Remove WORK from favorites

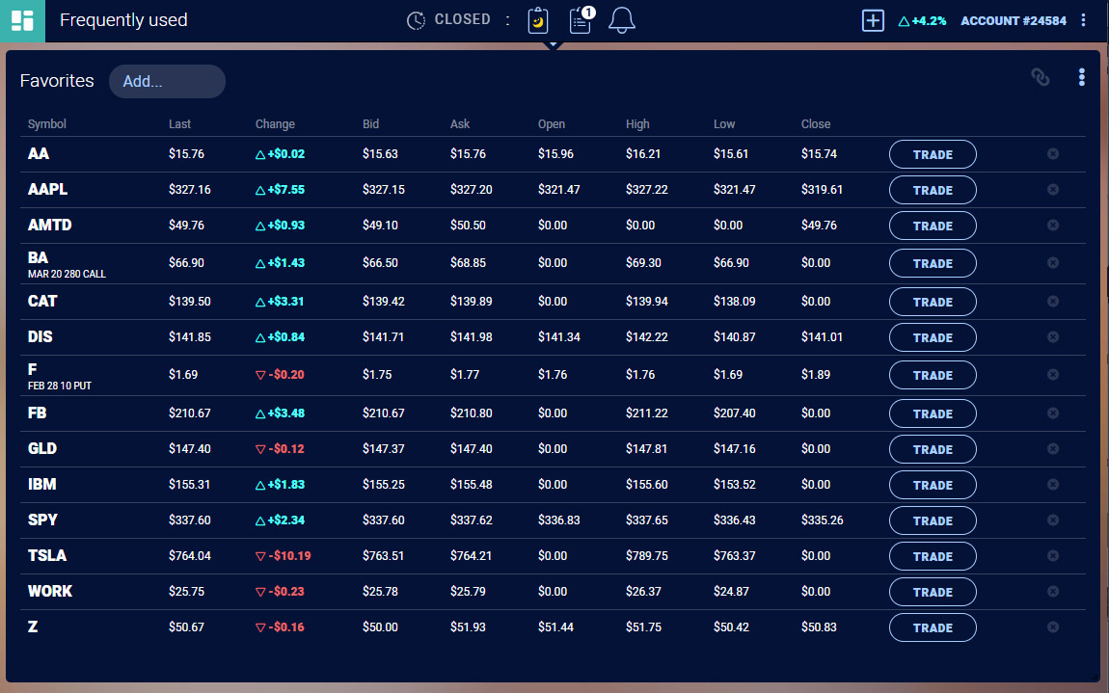tap(1053, 591)
